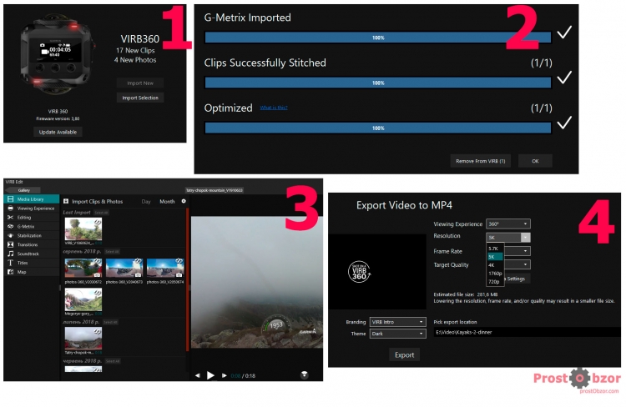Click the VIRB 360 camera image

(58, 53)
